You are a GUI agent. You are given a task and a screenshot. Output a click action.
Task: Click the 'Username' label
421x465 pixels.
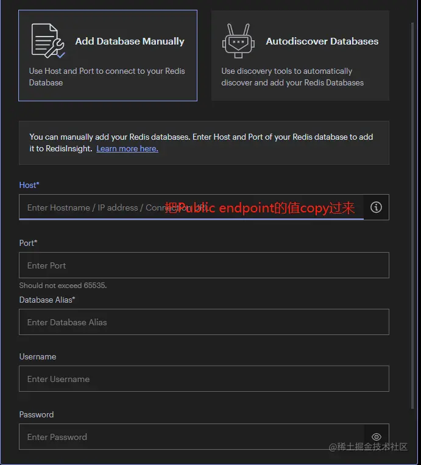(38, 356)
